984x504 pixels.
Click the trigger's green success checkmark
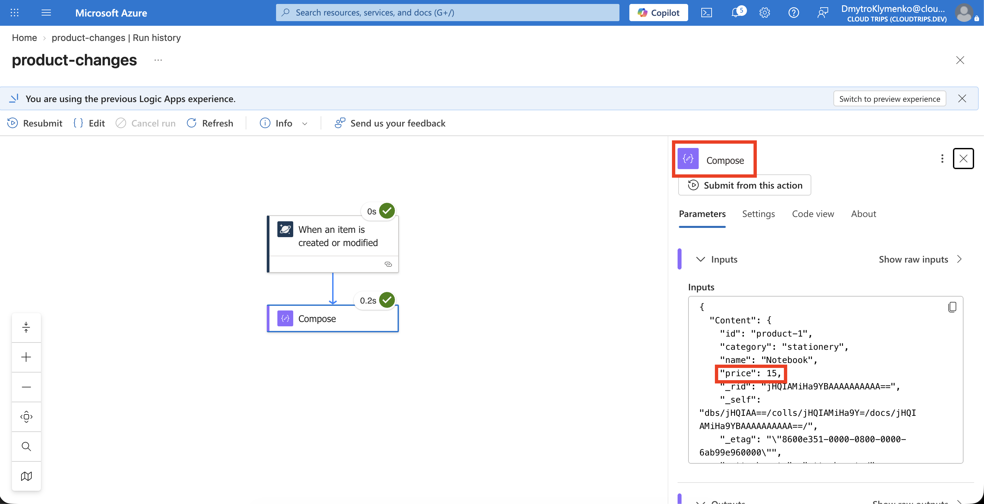click(387, 211)
